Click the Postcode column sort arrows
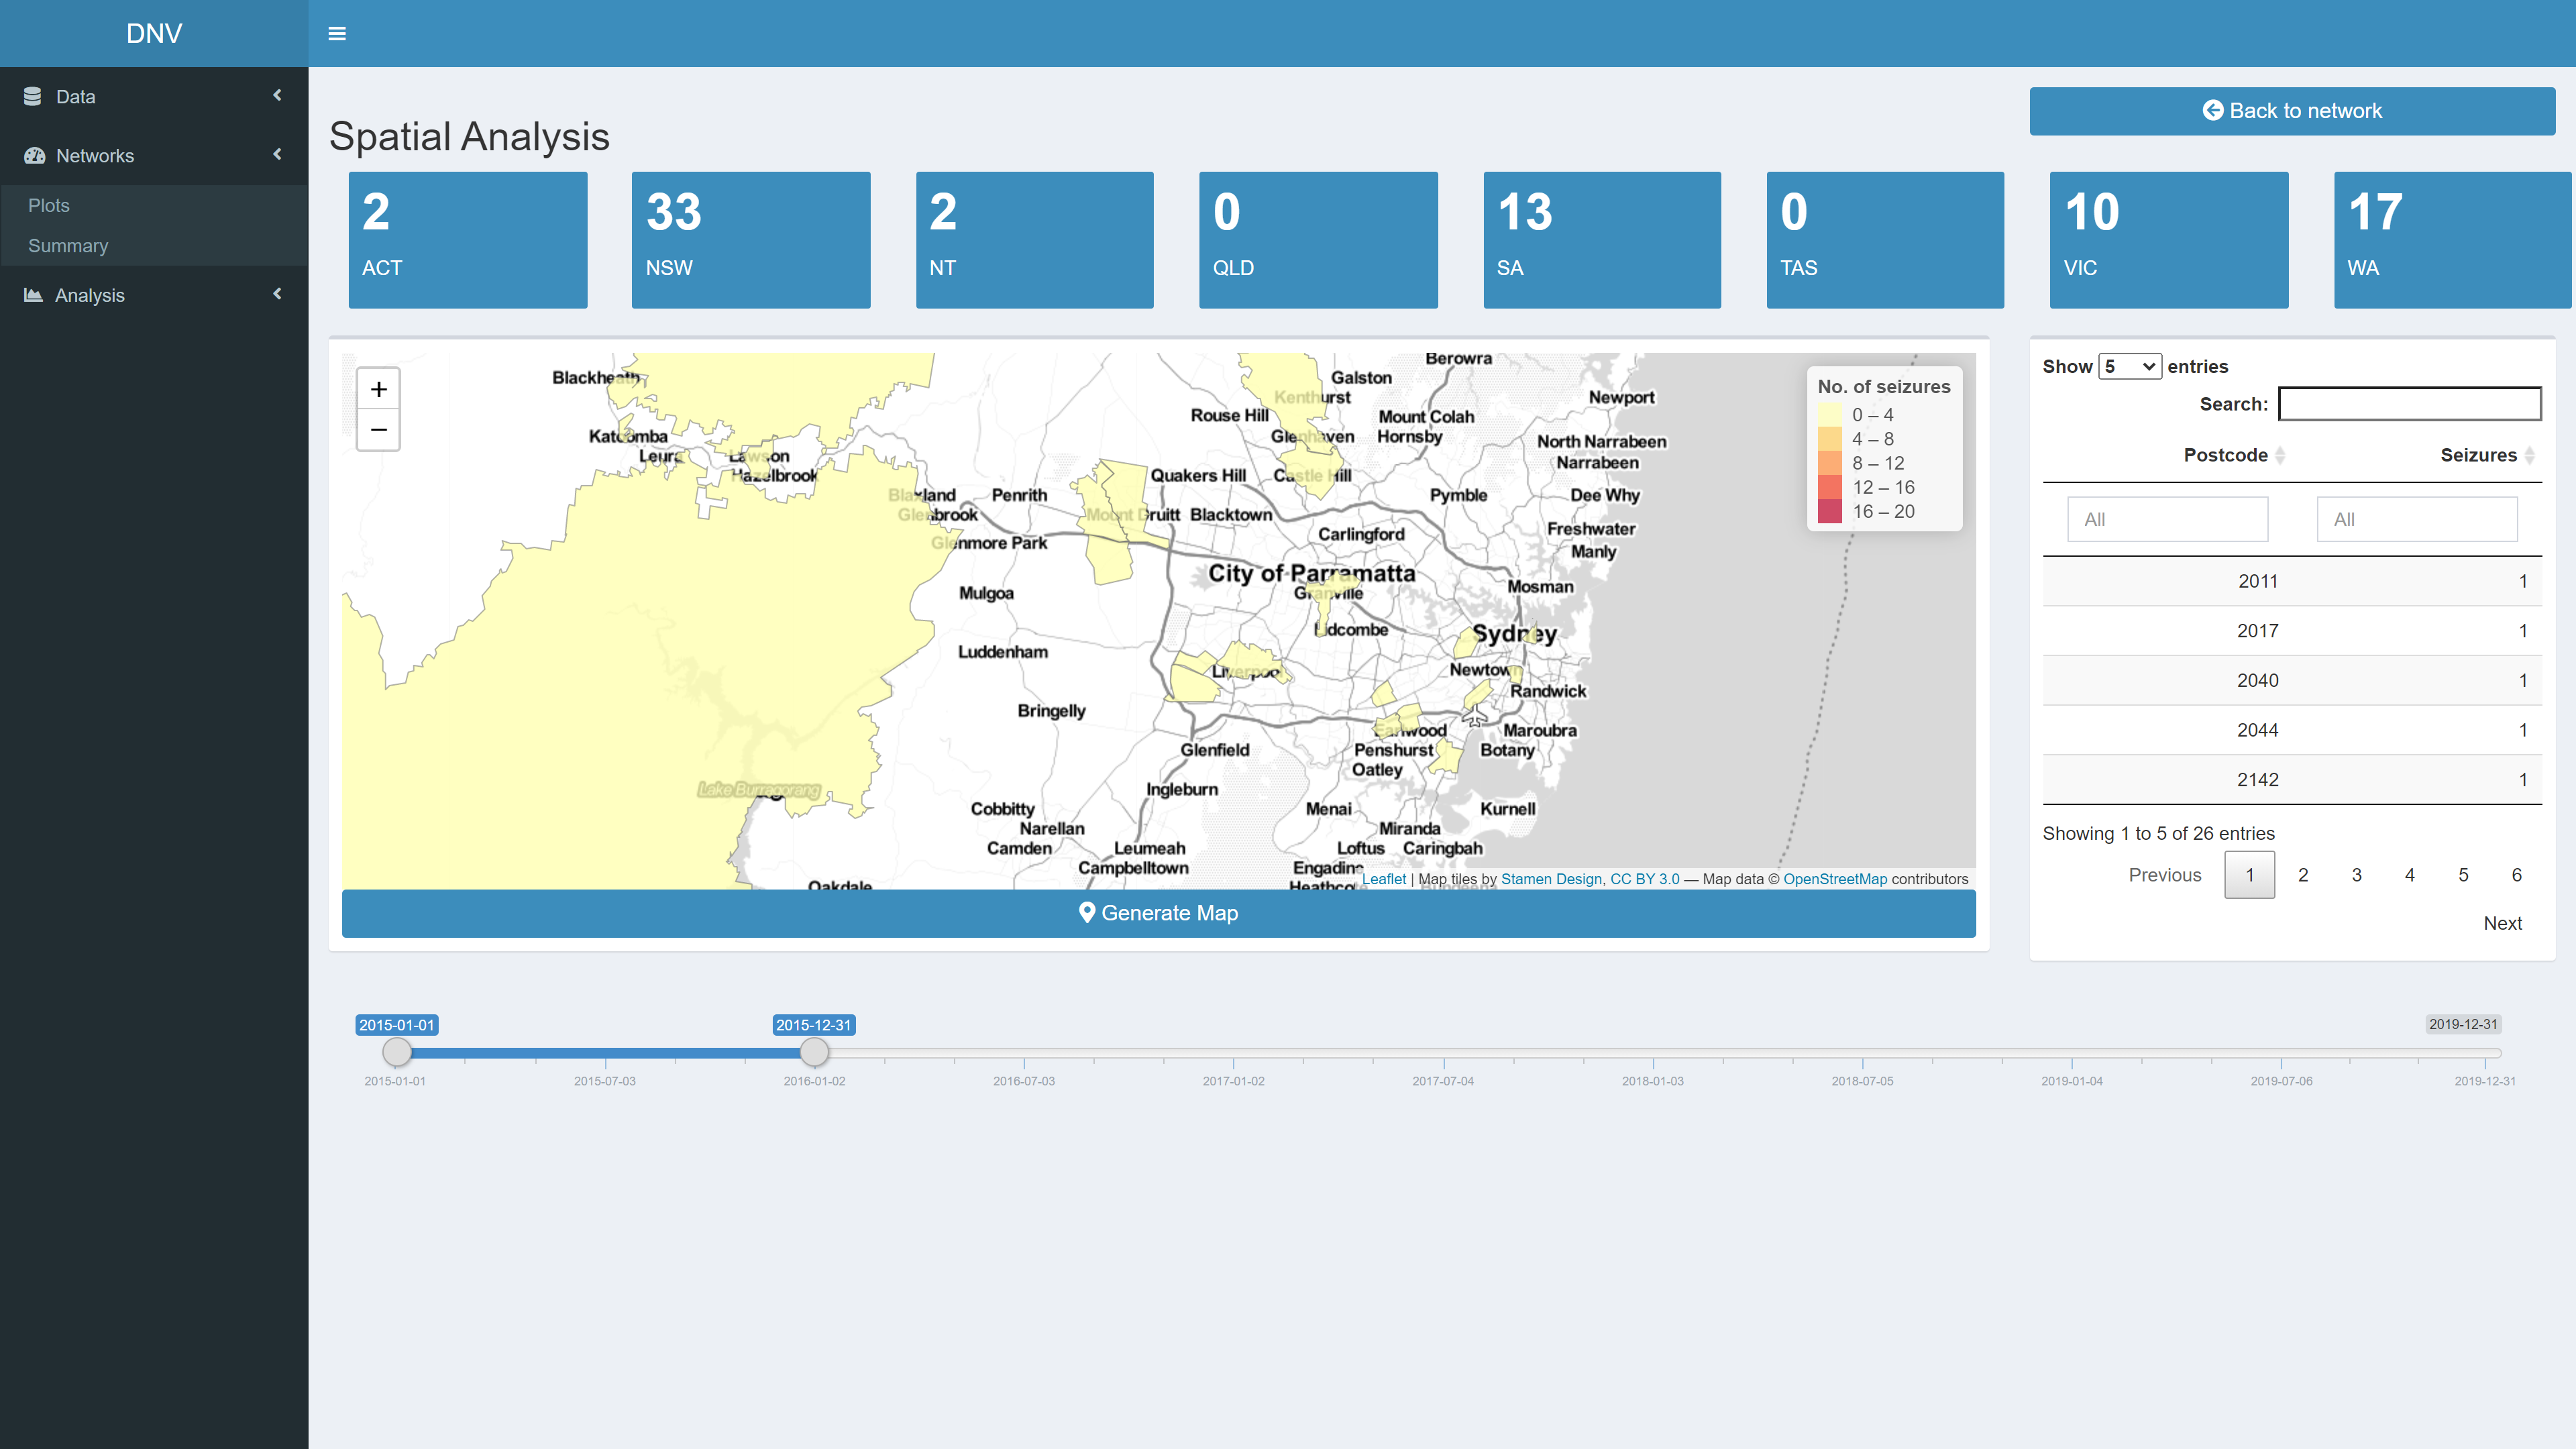 2280,456
